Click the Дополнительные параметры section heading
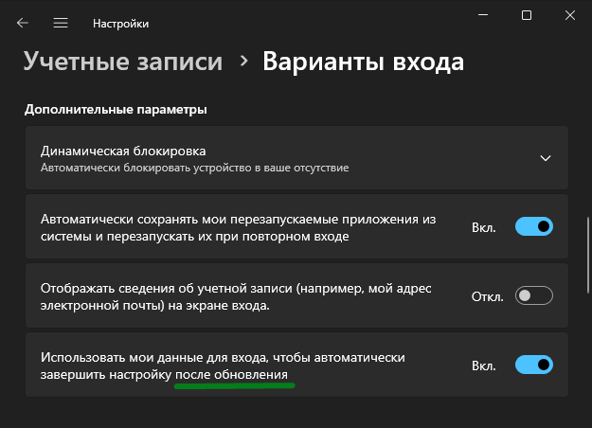The width and height of the screenshot is (592, 428). (116, 110)
